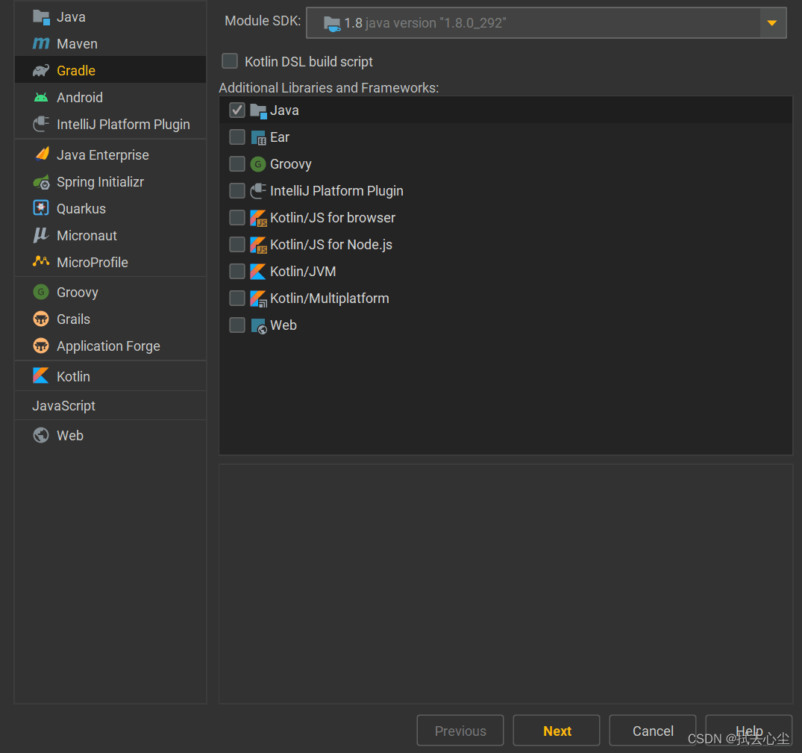
Task: Click the 'MicroProfile' sidebar label
Action: 93,263
